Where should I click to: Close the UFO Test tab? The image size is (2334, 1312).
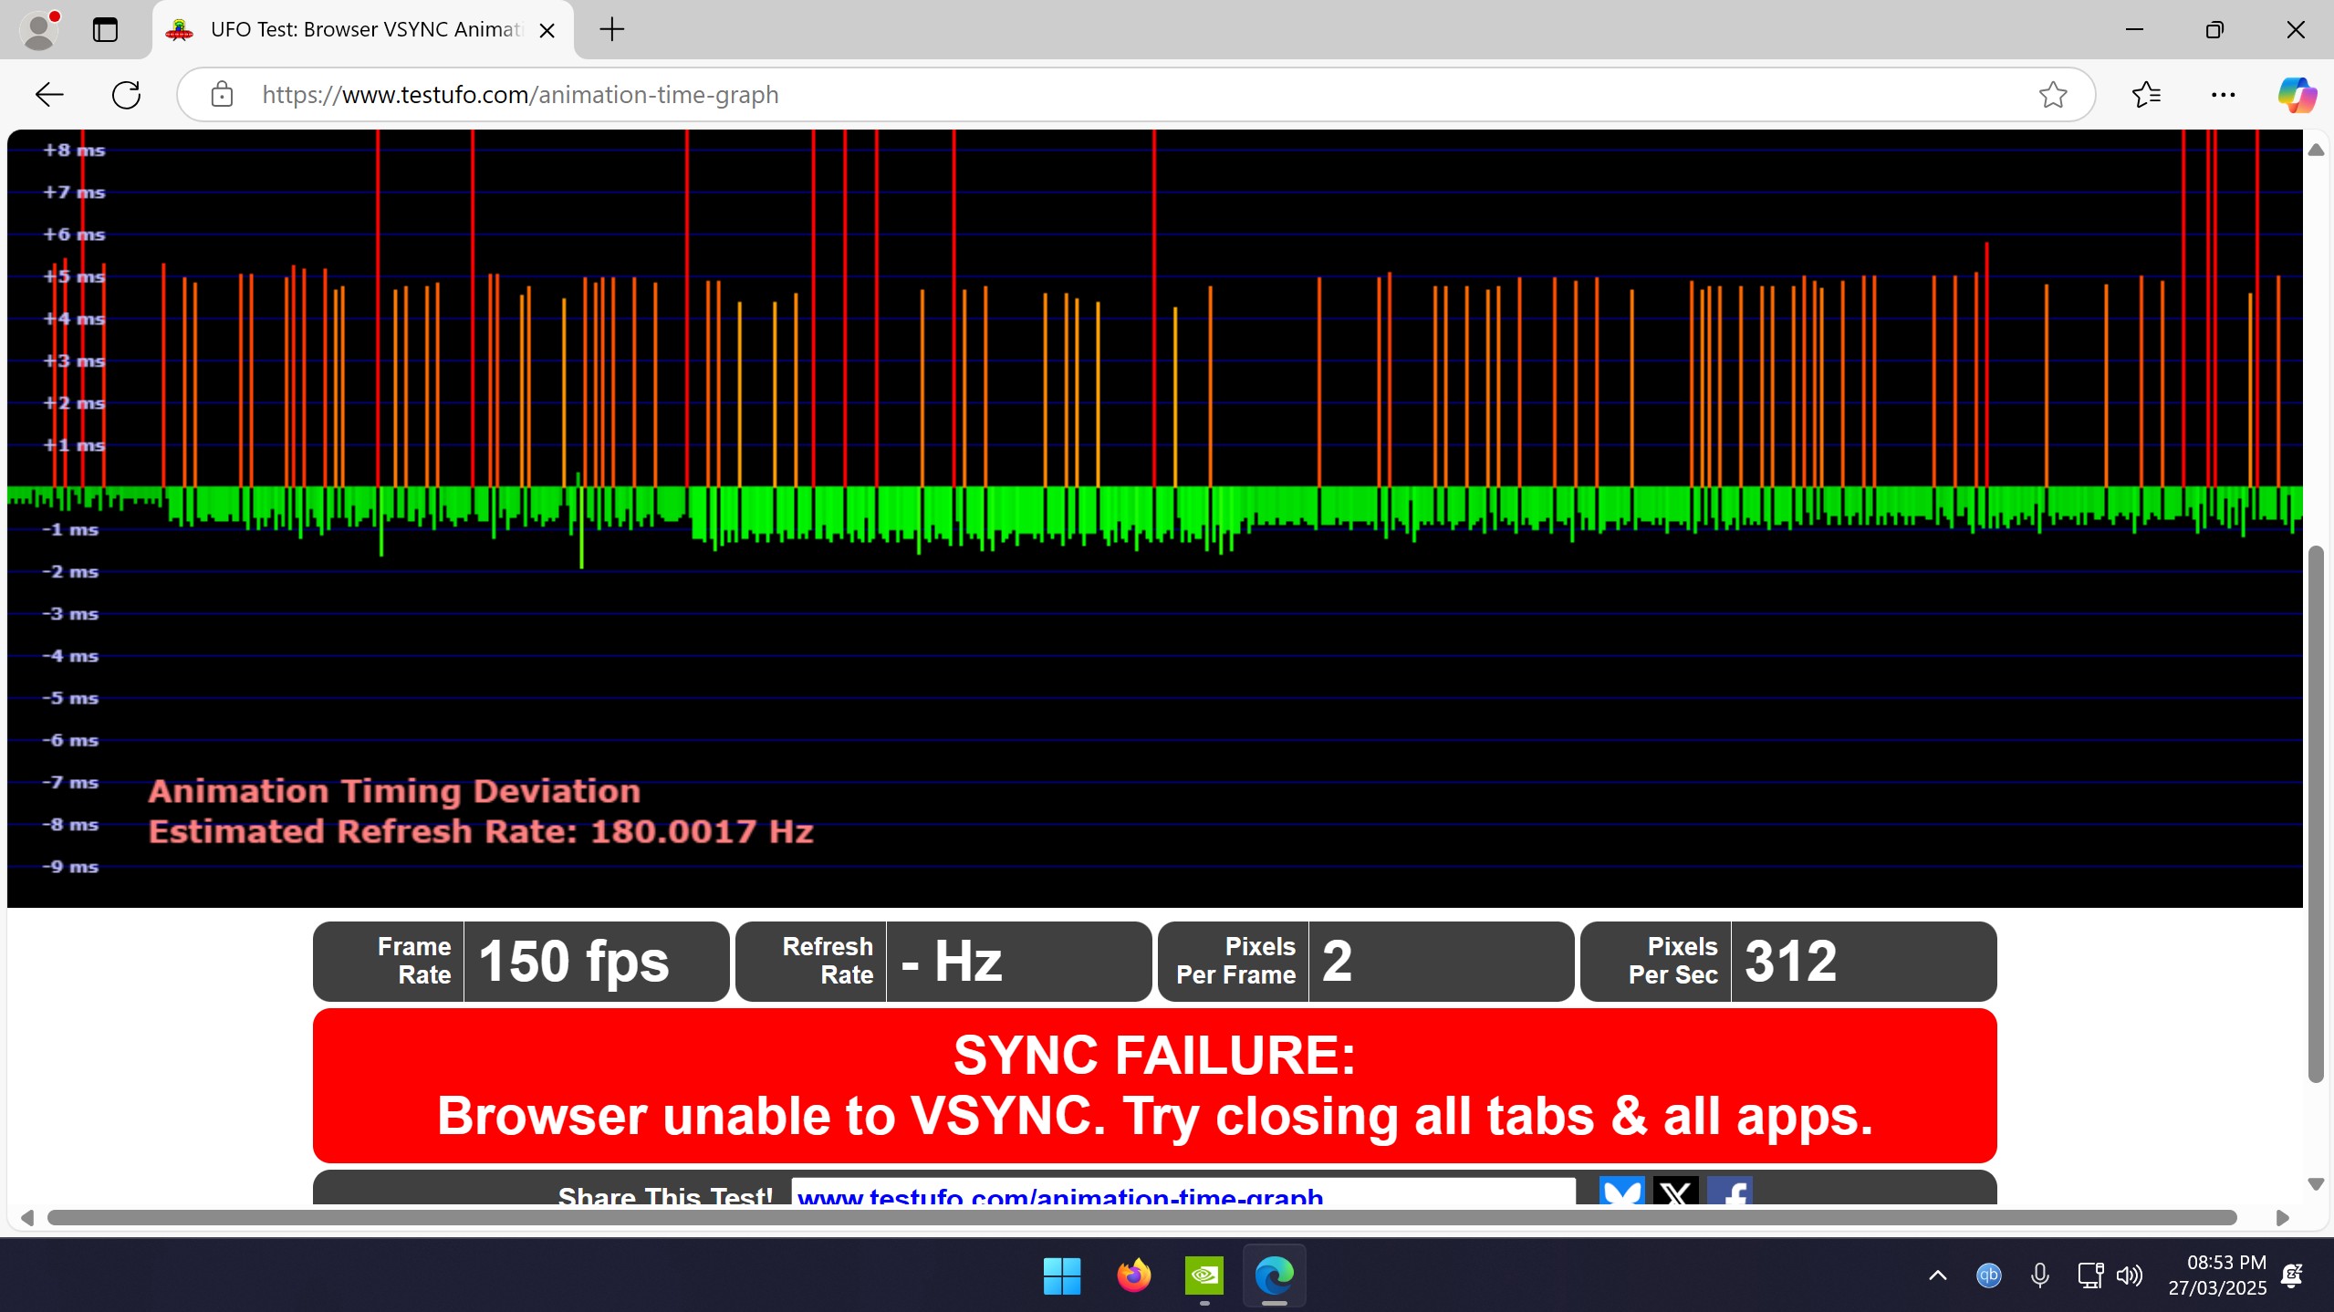click(547, 31)
